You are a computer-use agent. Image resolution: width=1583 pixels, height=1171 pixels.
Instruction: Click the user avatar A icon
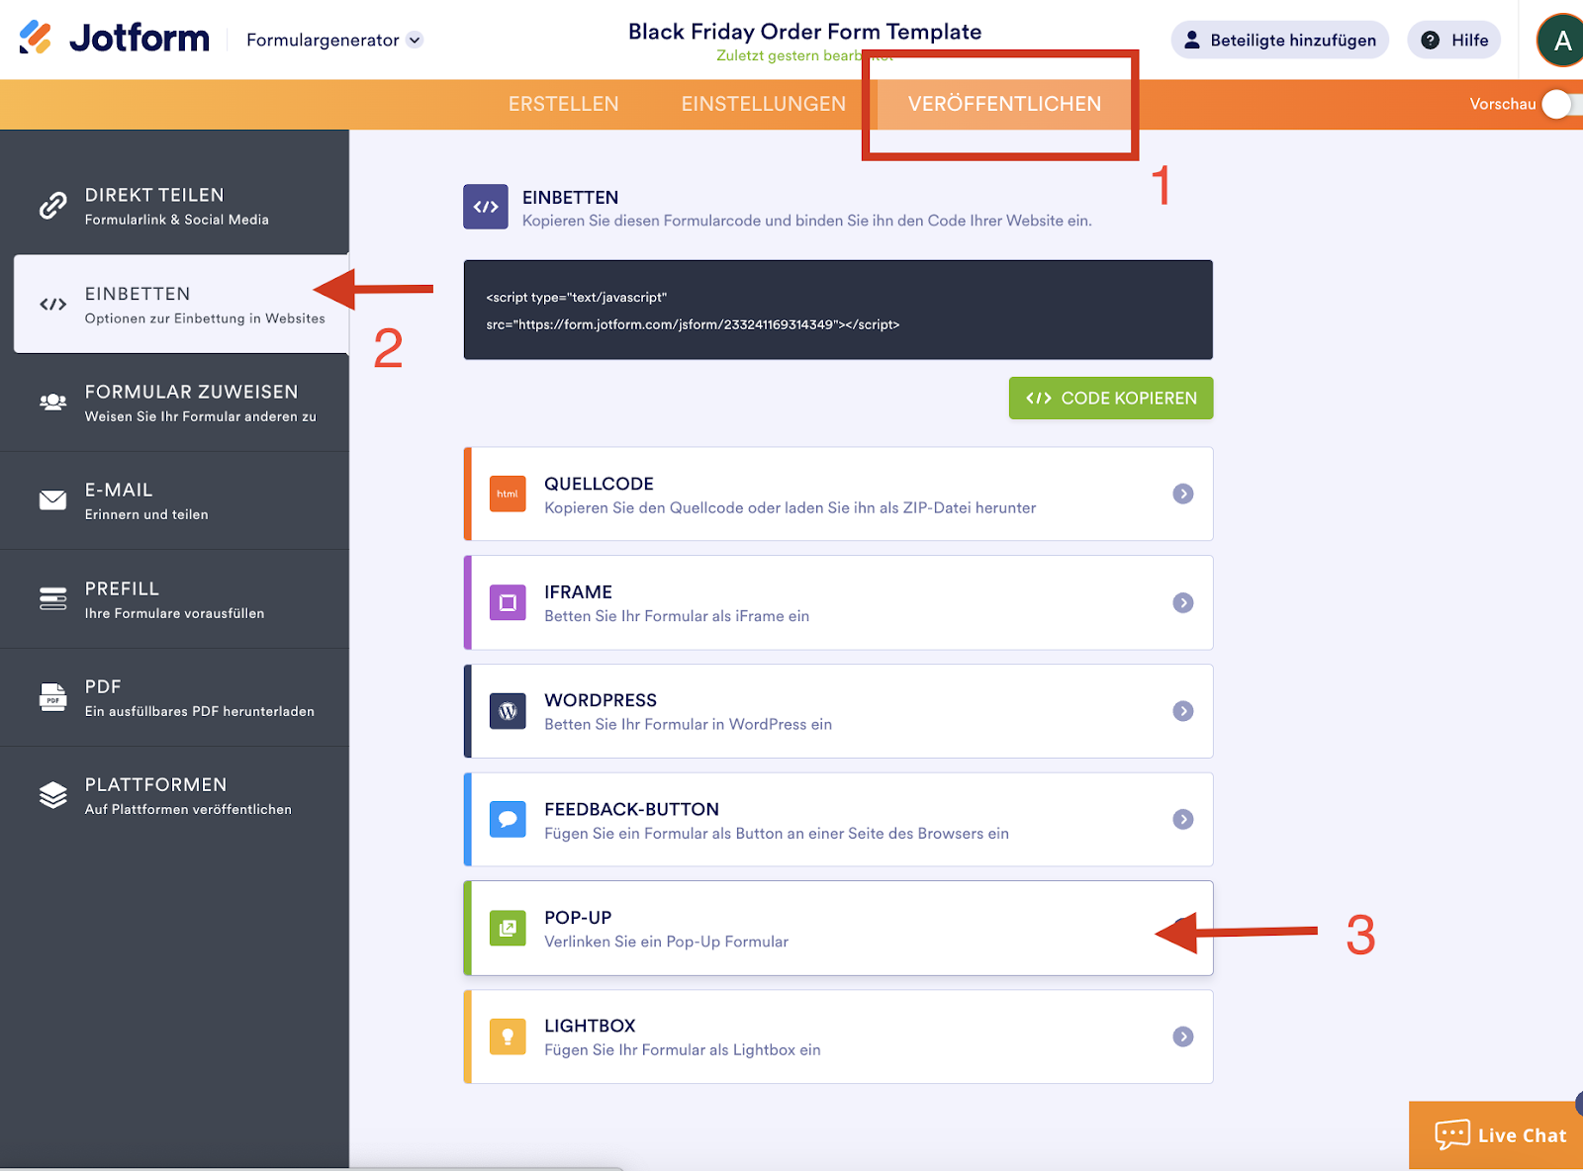[1560, 41]
